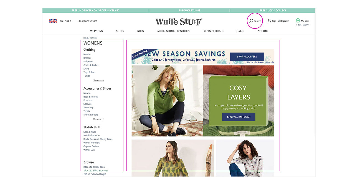Open the green cardigan model image
Viewport: 355px width, 194px height.
167,101
